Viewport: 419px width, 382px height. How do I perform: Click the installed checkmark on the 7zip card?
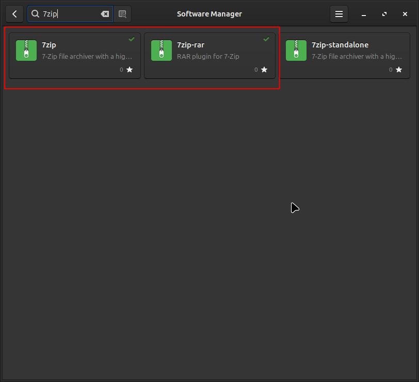pos(132,39)
